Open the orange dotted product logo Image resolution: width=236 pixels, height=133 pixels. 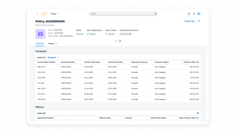[45, 14]
